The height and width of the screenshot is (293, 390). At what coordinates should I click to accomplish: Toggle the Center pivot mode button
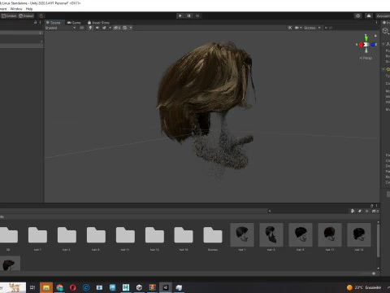coord(9,15)
